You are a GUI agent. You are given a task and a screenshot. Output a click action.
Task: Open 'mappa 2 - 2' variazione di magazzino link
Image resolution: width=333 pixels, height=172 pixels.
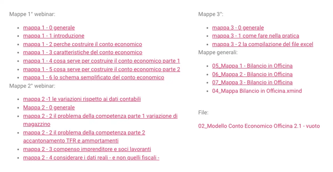coord(100,116)
